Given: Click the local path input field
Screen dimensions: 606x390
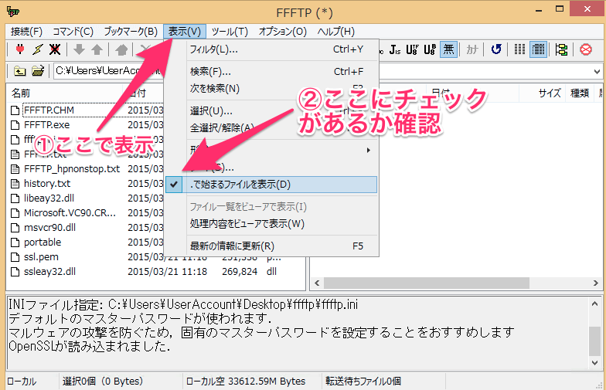Looking at the screenshot, I should [108, 71].
